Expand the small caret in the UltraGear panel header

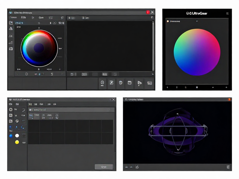(197, 21)
